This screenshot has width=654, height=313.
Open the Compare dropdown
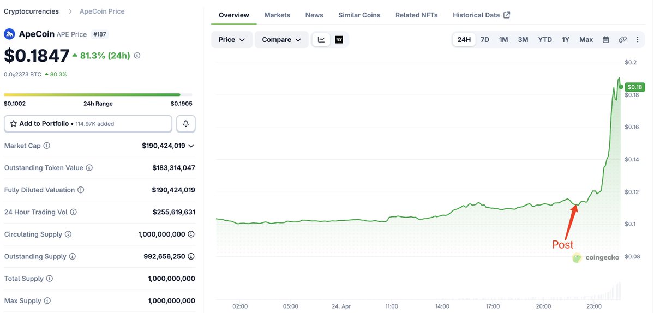click(281, 40)
